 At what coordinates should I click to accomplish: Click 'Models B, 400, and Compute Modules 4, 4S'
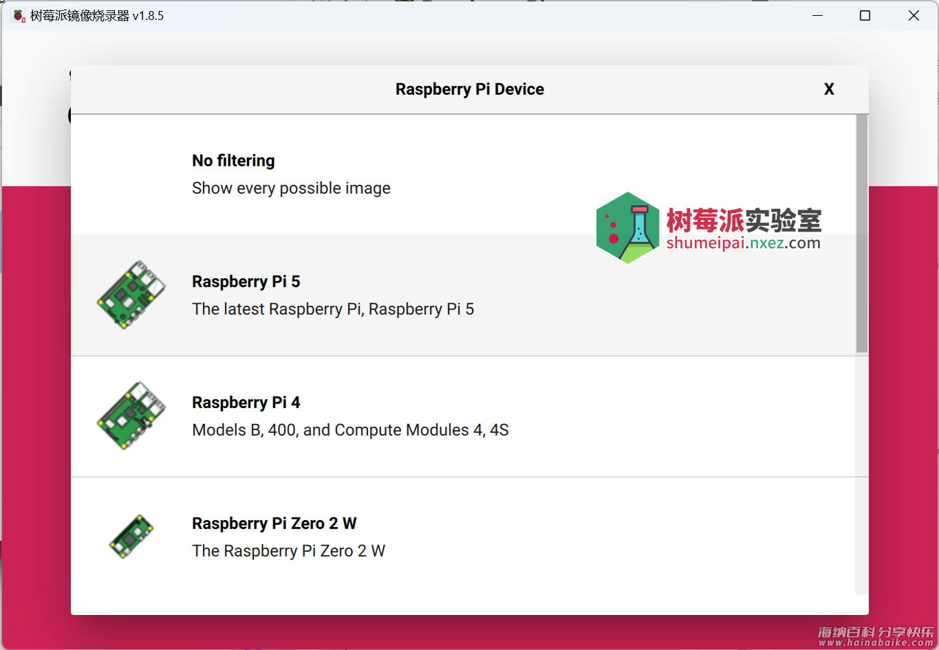click(350, 430)
